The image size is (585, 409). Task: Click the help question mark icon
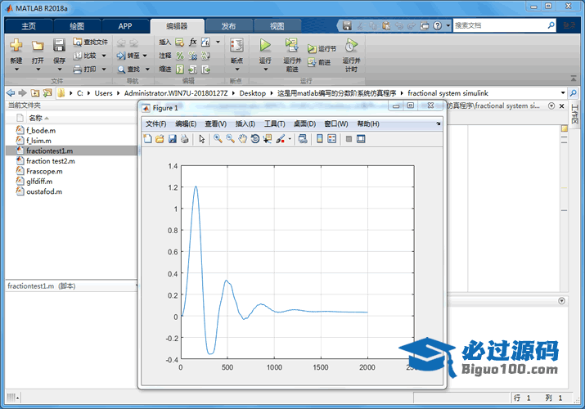point(437,25)
